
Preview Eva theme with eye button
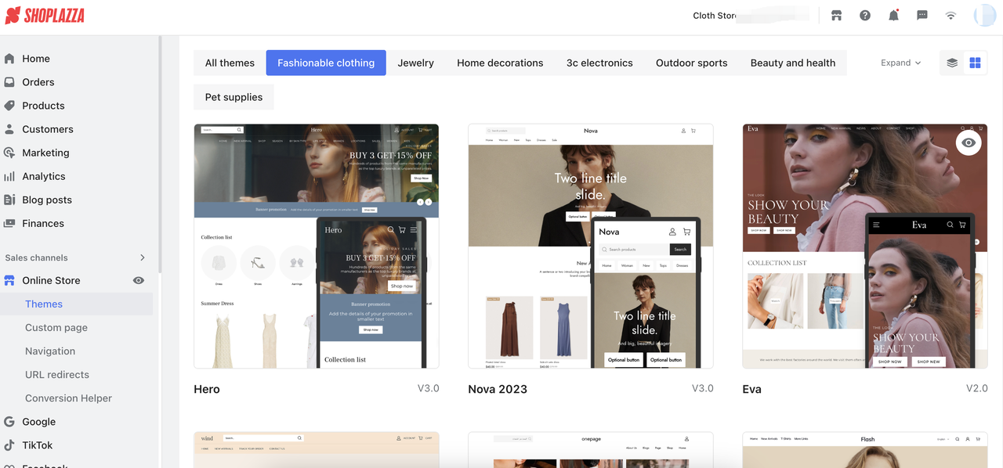(x=969, y=142)
